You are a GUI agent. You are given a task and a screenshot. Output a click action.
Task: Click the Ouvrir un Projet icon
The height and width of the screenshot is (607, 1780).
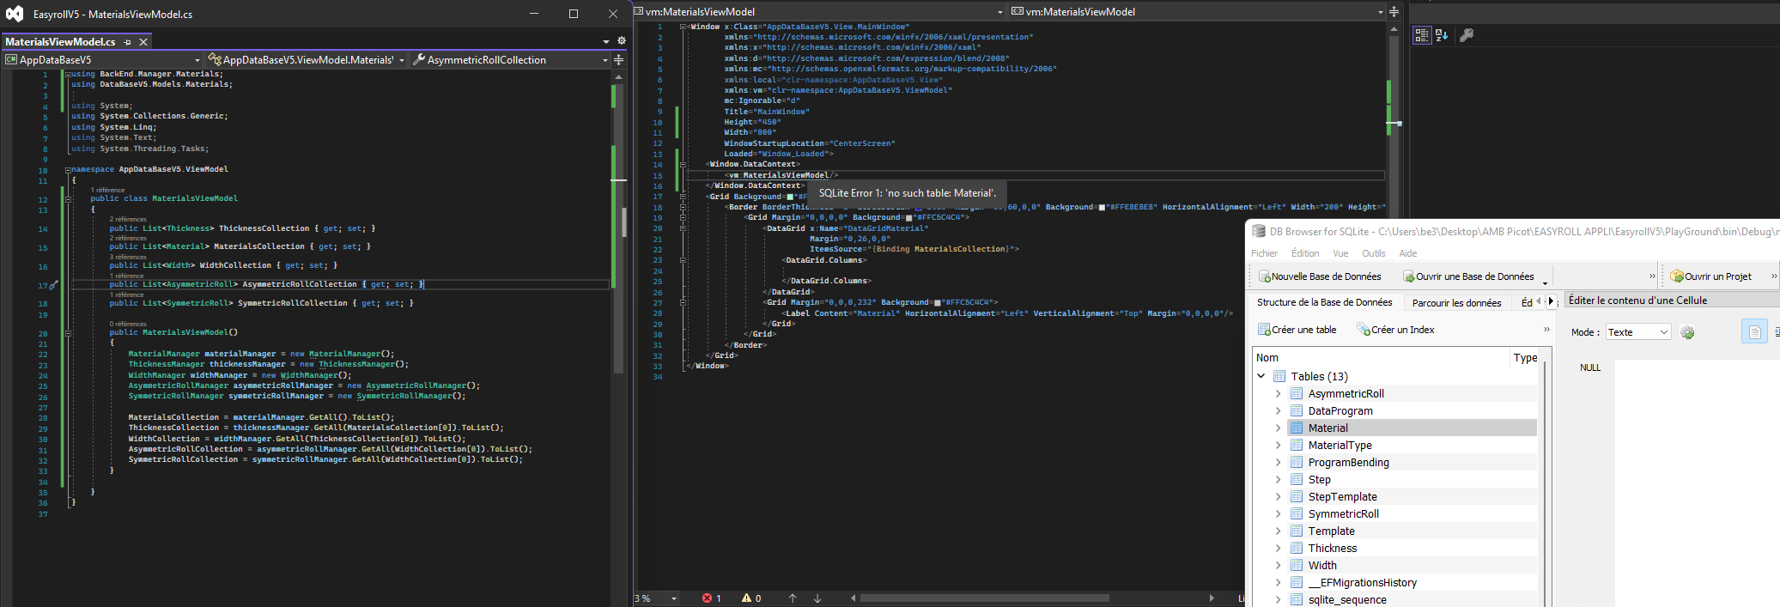1676,276
